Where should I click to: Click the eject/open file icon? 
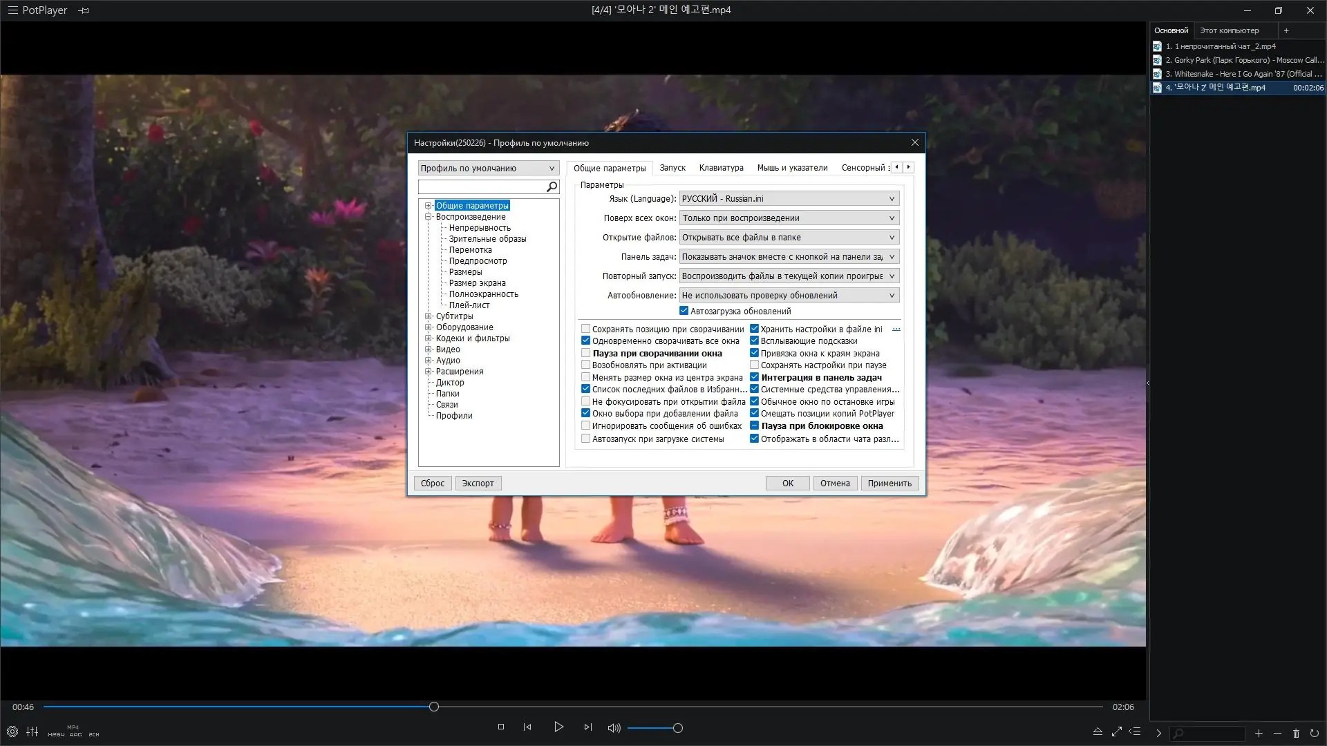pyautogui.click(x=1098, y=731)
